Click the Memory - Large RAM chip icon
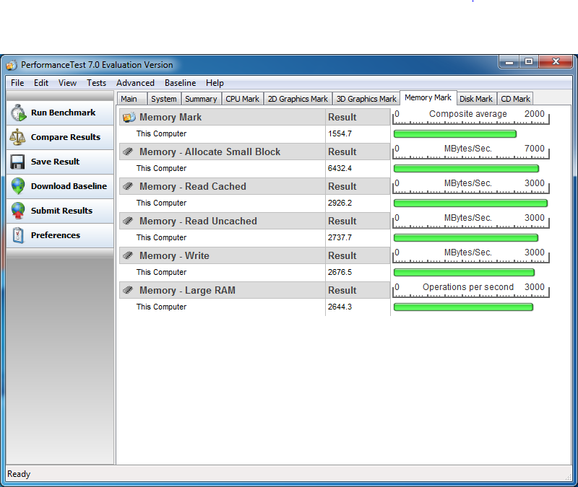This screenshot has width=578, height=487. click(x=129, y=290)
